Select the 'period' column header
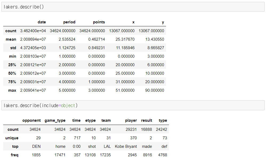 pyautogui.click(x=69, y=22)
